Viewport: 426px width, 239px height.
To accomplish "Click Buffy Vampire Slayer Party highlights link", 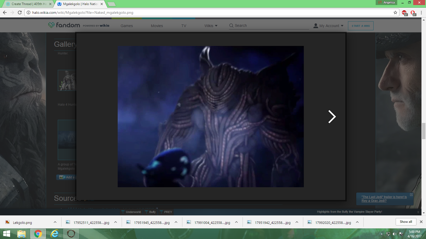I will point(349,212).
